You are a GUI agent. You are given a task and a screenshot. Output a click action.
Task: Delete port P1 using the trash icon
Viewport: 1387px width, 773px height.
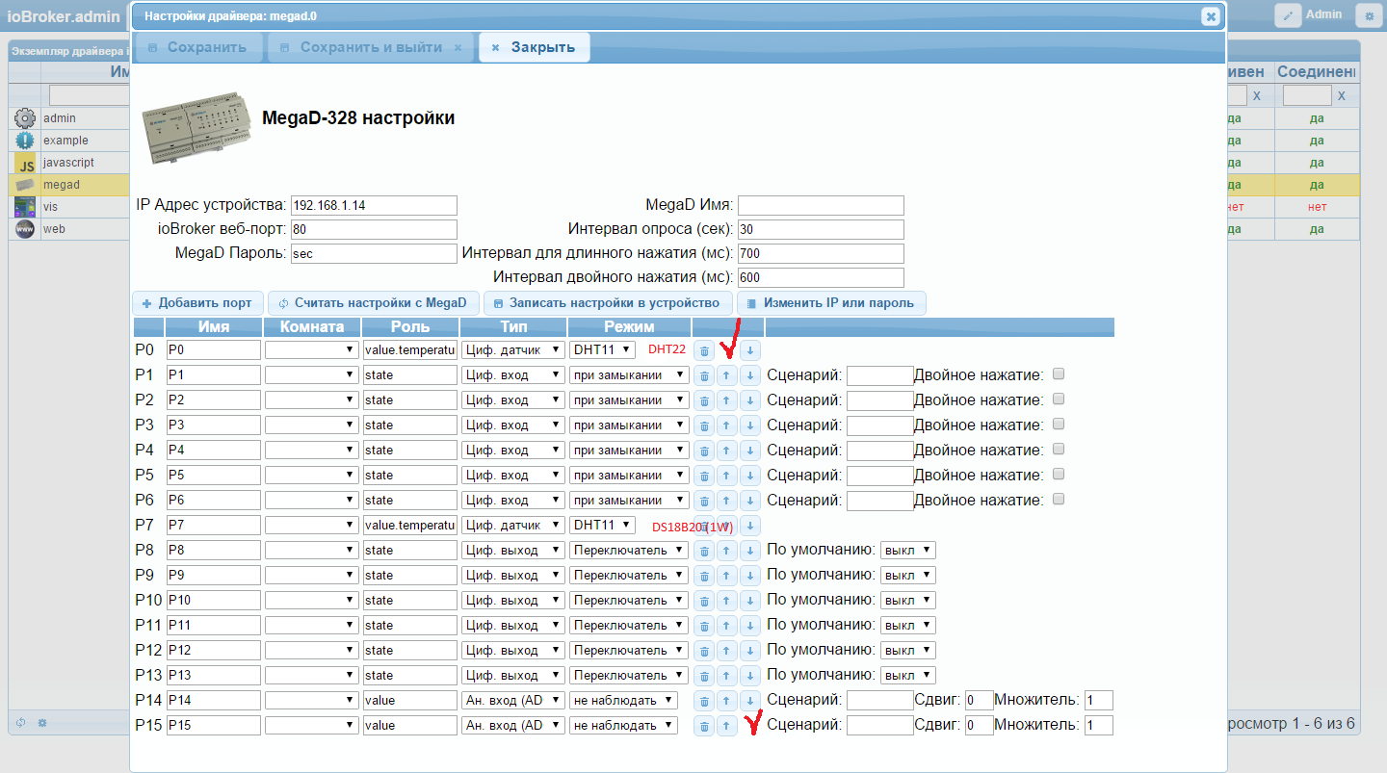tap(704, 374)
